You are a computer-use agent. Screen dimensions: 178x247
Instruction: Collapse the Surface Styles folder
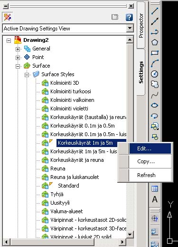[x=27, y=75]
